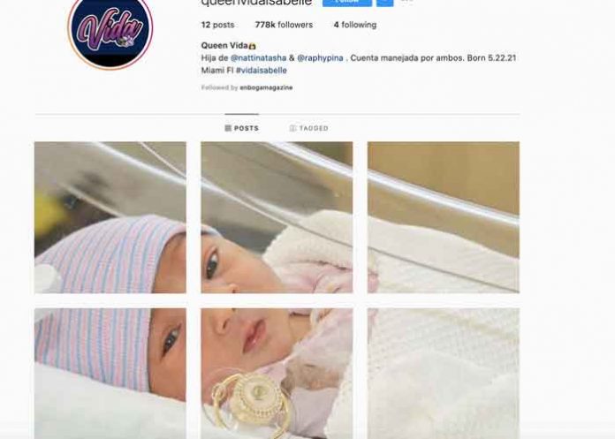615x439 pixels.
Task: Open the post with gold pacifier
Action: pyautogui.click(x=277, y=374)
